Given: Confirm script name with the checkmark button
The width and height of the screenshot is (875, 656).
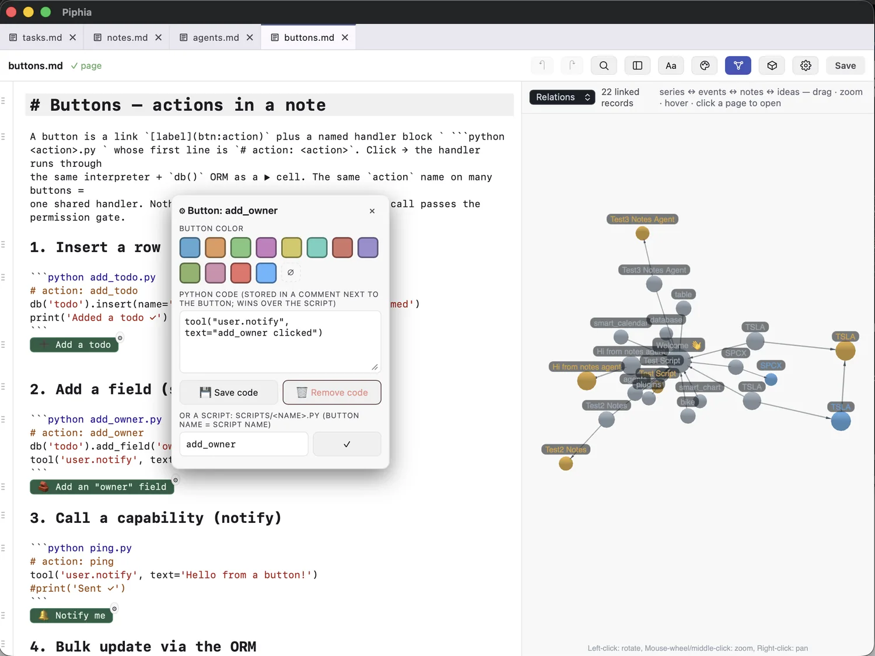Looking at the screenshot, I should tap(347, 444).
